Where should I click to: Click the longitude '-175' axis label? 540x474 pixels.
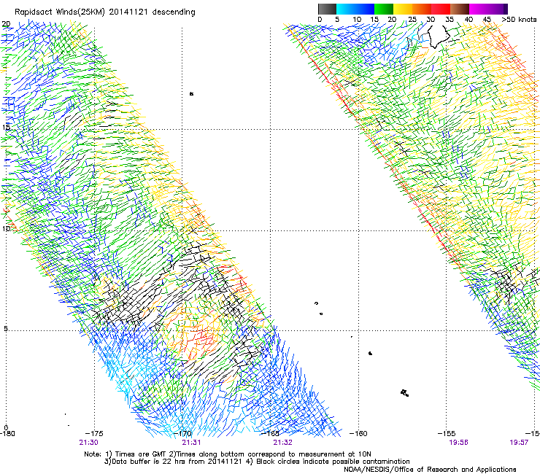[94, 433]
